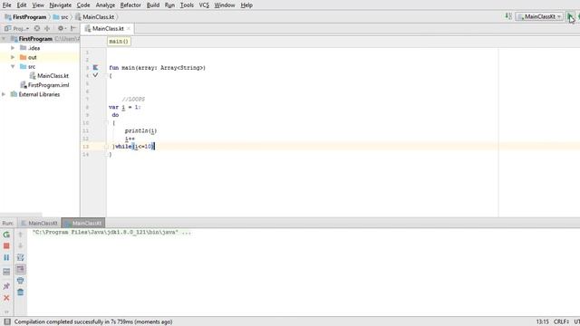Expand External Libraries node
This screenshot has height=326, width=580.
point(4,94)
